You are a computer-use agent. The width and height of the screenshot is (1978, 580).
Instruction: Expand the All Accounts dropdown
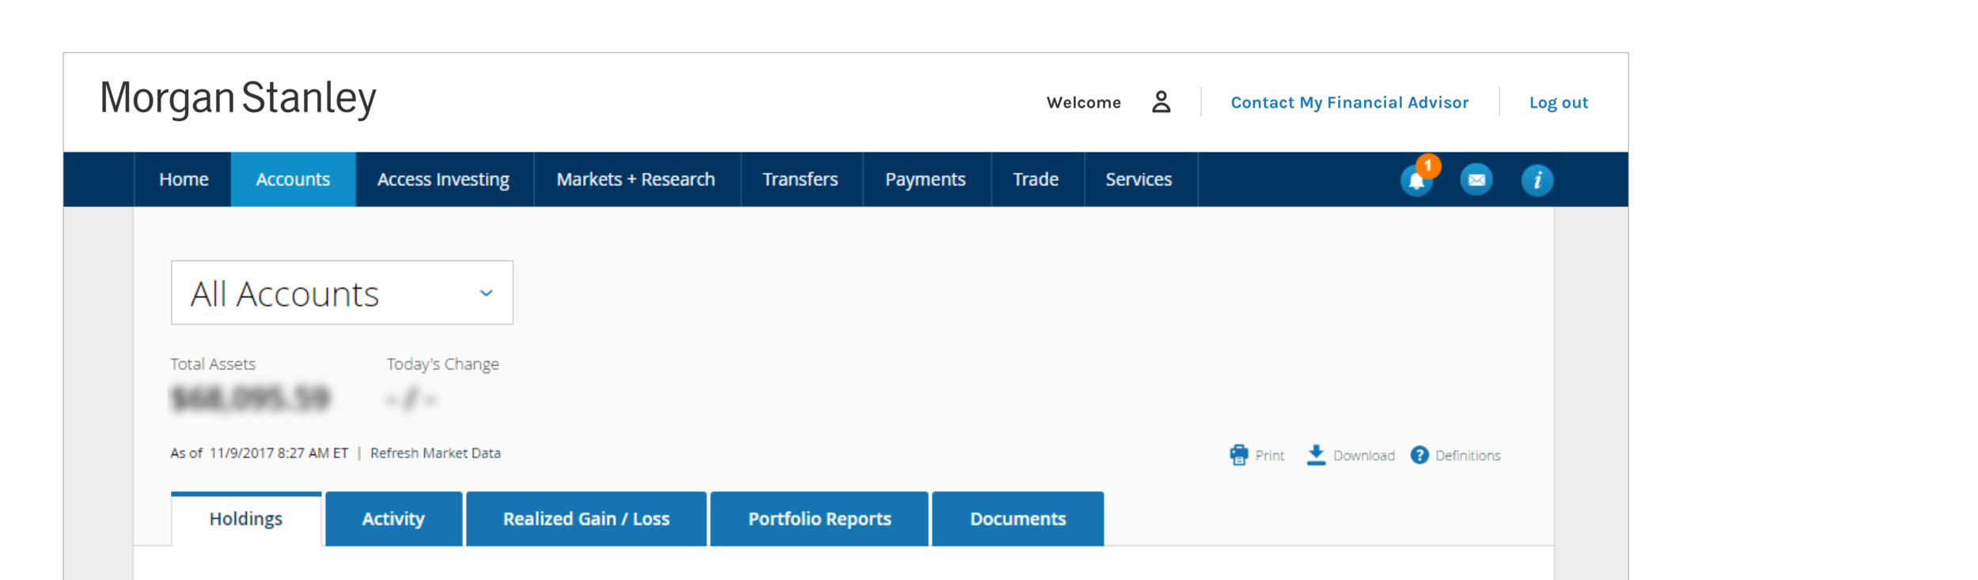(342, 292)
